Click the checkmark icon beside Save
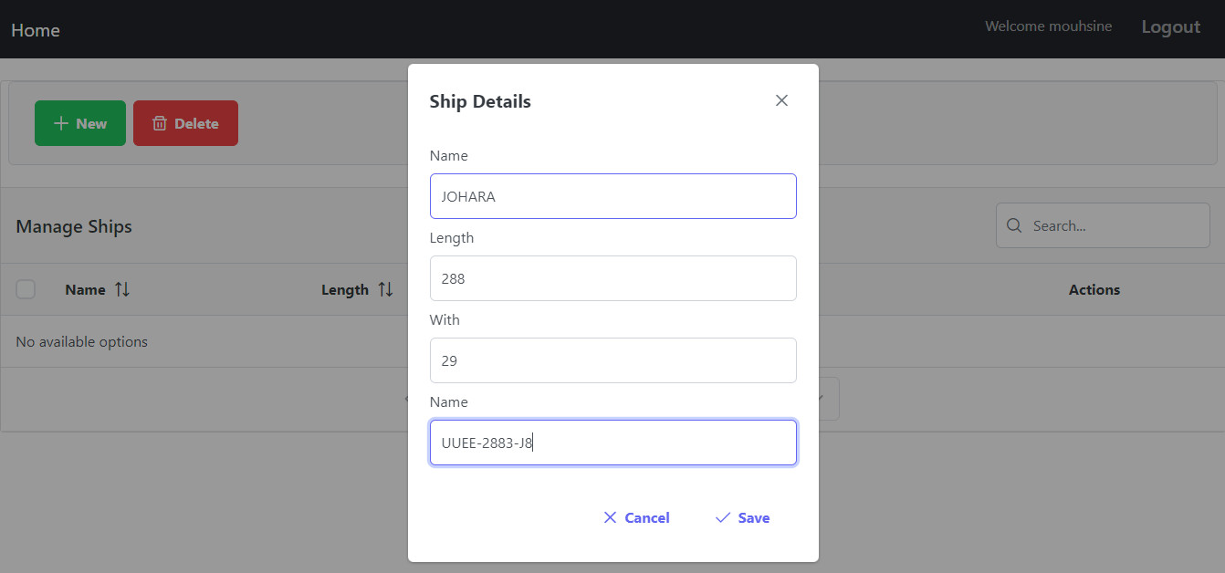The height and width of the screenshot is (573, 1225). tap(723, 517)
